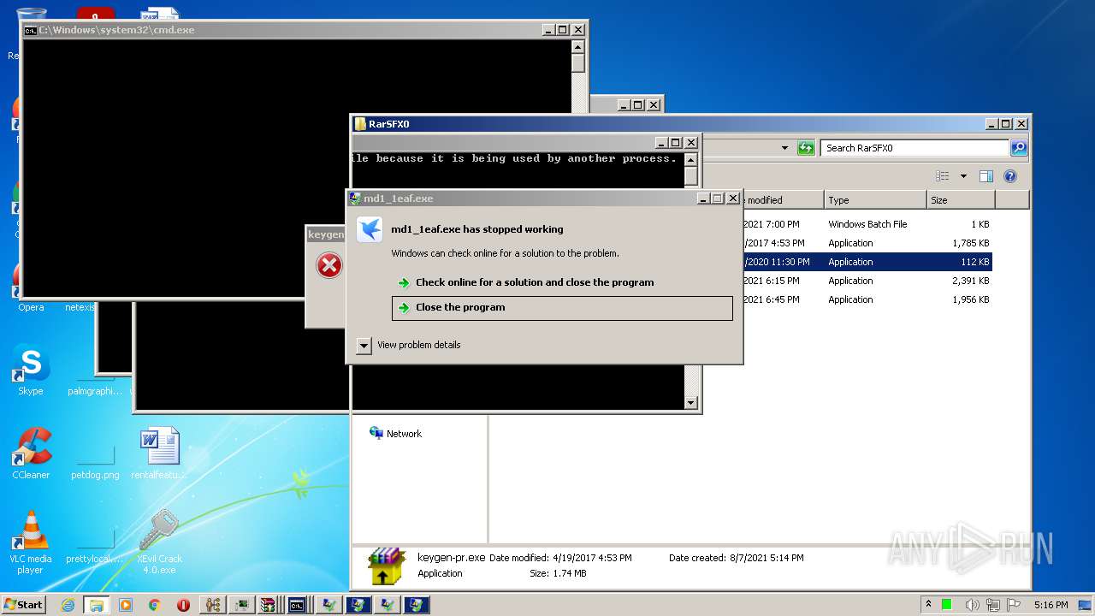Open VLC media player desktop shortcut
1095x616 pixels.
[x=31, y=542]
